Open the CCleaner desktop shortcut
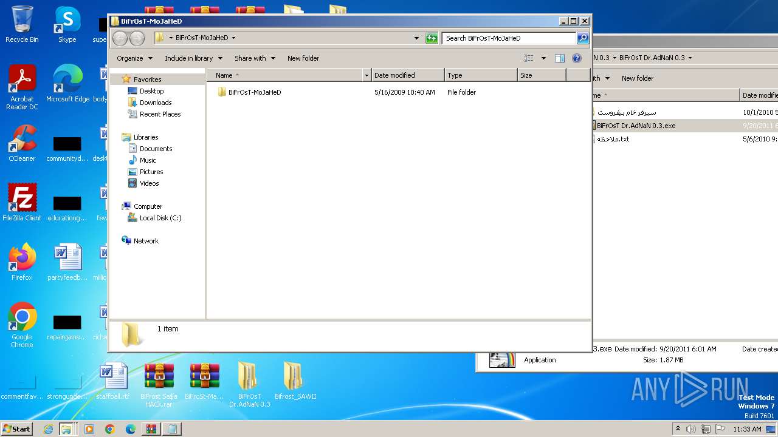 tap(22, 143)
